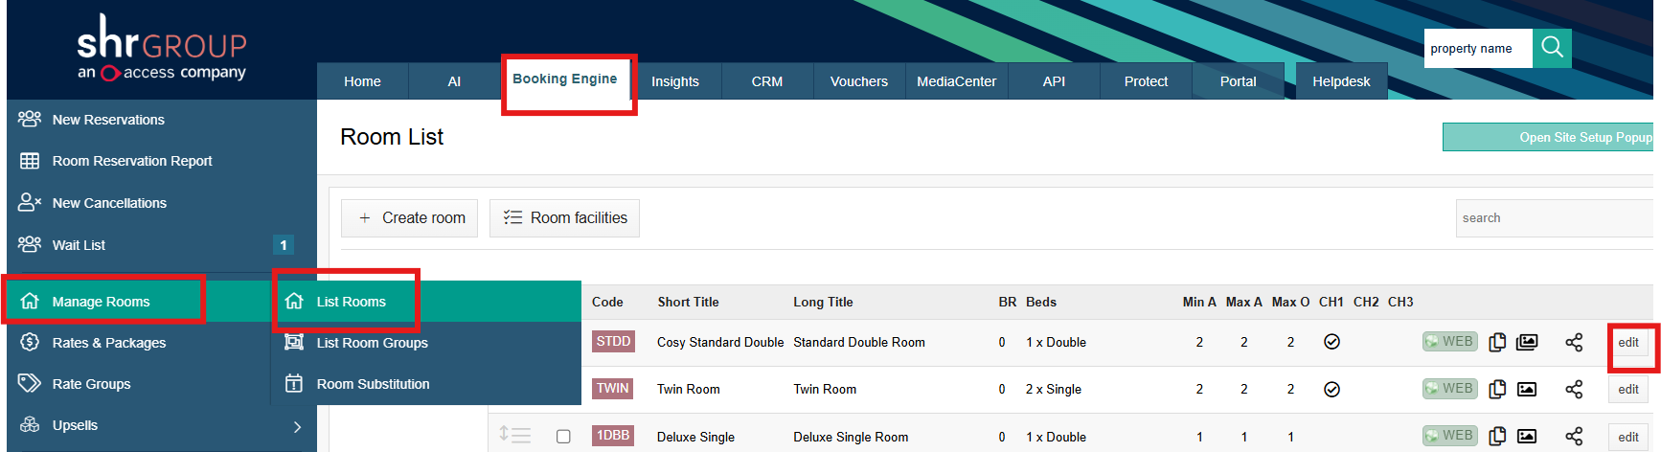
Task: Tick the Deluxe Single row checkbox
Action: [563, 437]
